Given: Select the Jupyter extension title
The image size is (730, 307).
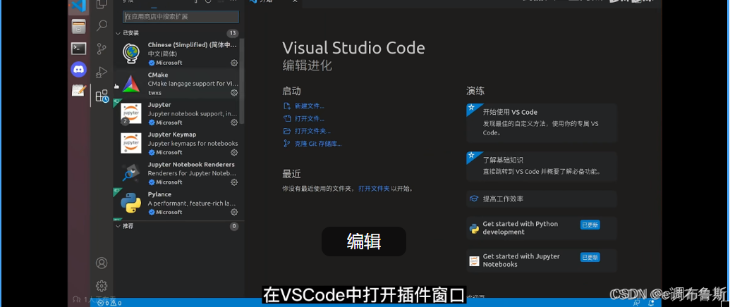Looking at the screenshot, I should coord(159,104).
